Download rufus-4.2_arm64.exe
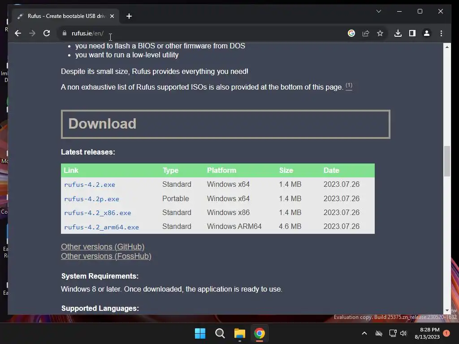The height and width of the screenshot is (344, 459). click(101, 227)
